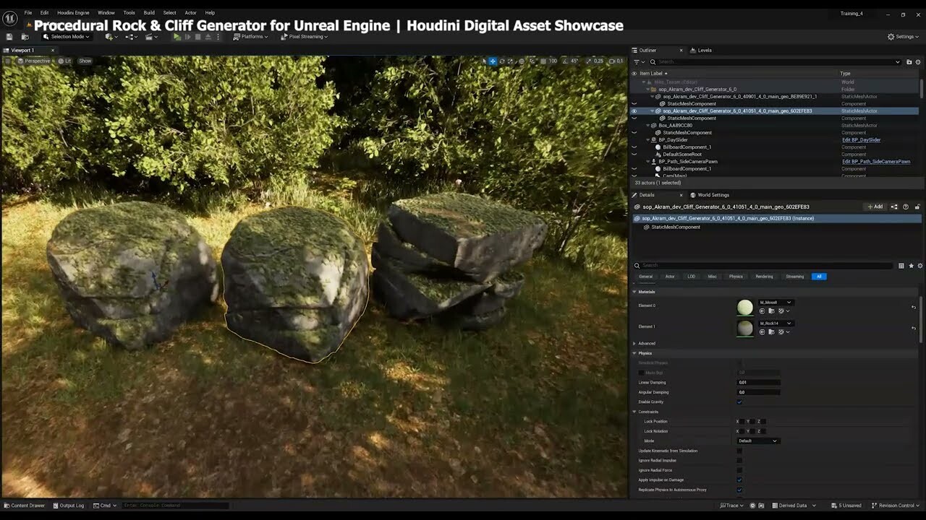Uncheck Enable Gravity

[739, 402]
